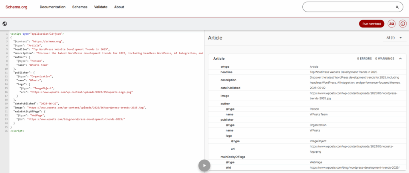Click the "description" code line
Screen dimensions: 409x173
108,53
